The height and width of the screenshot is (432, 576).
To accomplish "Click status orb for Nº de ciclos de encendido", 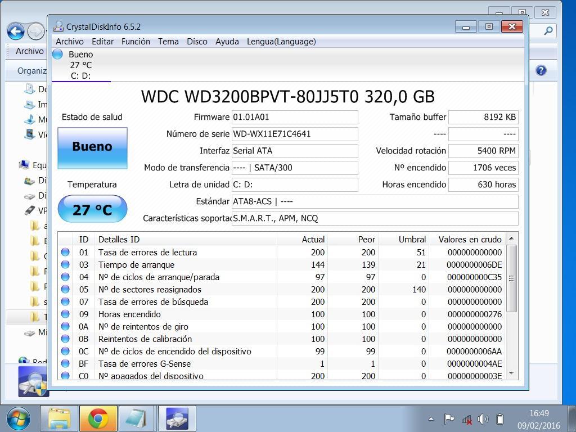I will pyautogui.click(x=65, y=351).
